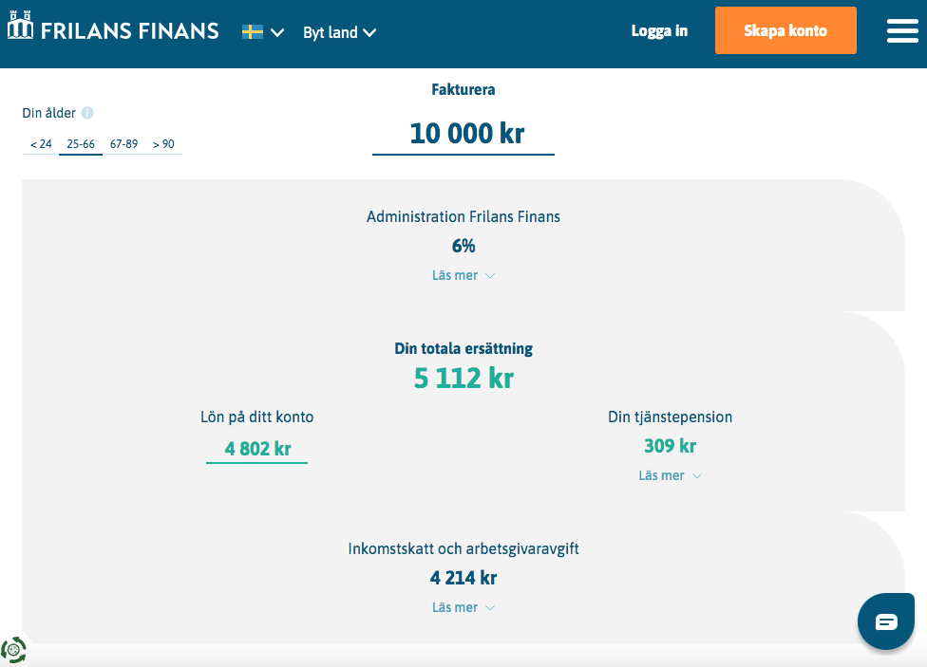Click the 5 112 kr total compensation value
This screenshot has height=667, width=927.
(463, 378)
